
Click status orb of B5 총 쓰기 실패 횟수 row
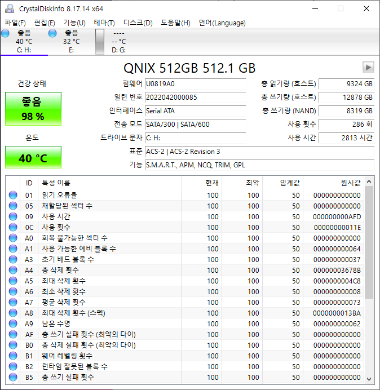click(13, 377)
